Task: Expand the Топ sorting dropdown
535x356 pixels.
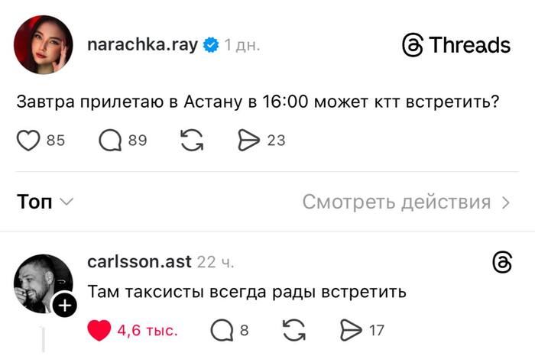Action: [45, 202]
